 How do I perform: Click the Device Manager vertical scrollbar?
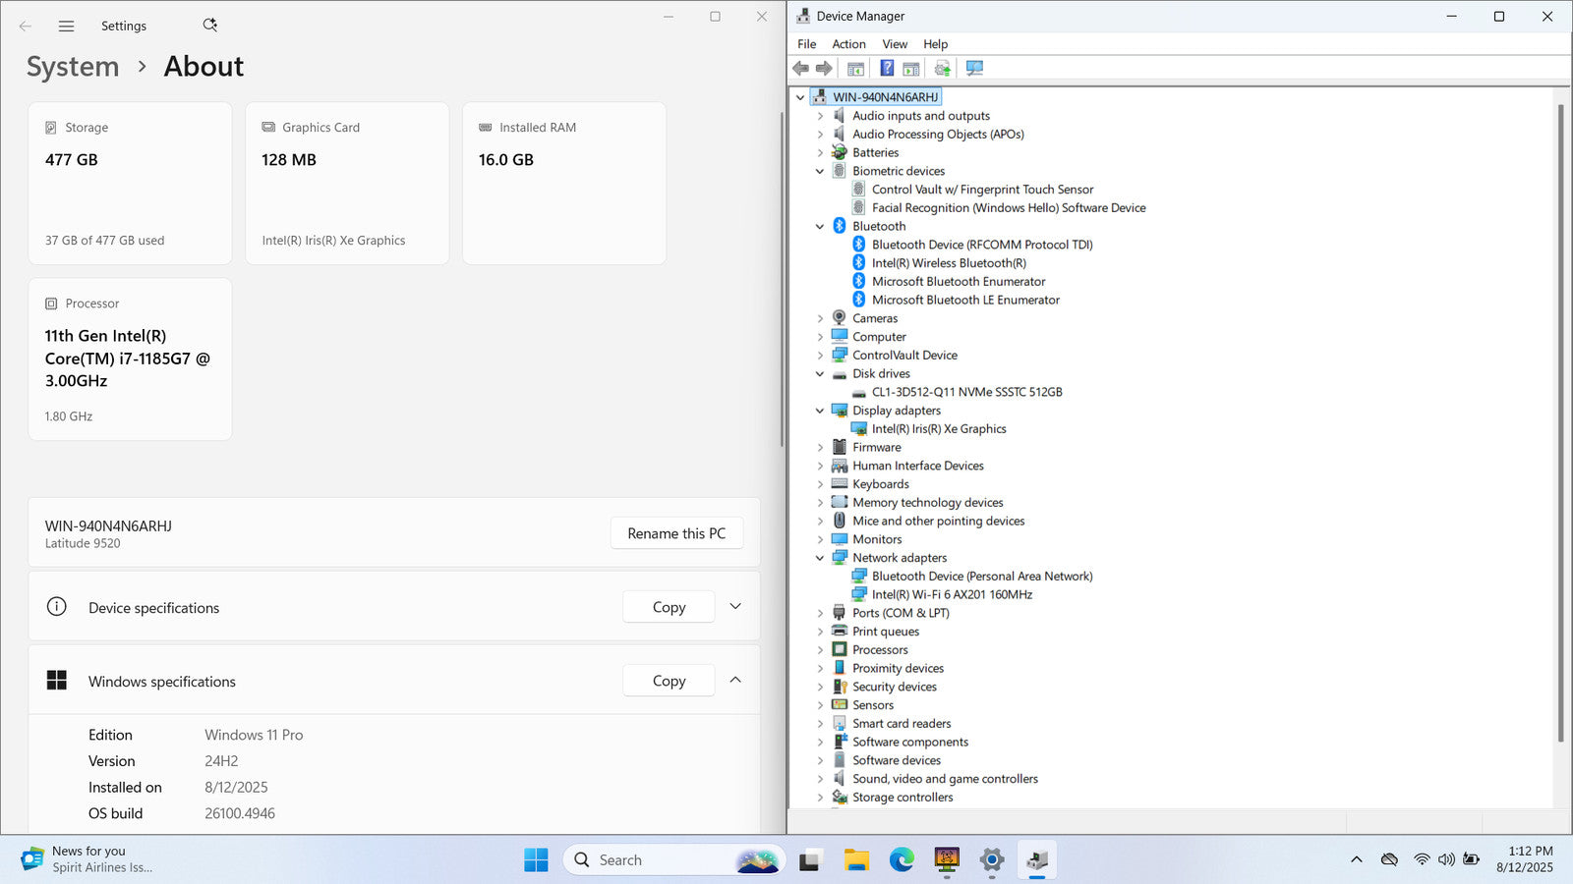click(1560, 422)
